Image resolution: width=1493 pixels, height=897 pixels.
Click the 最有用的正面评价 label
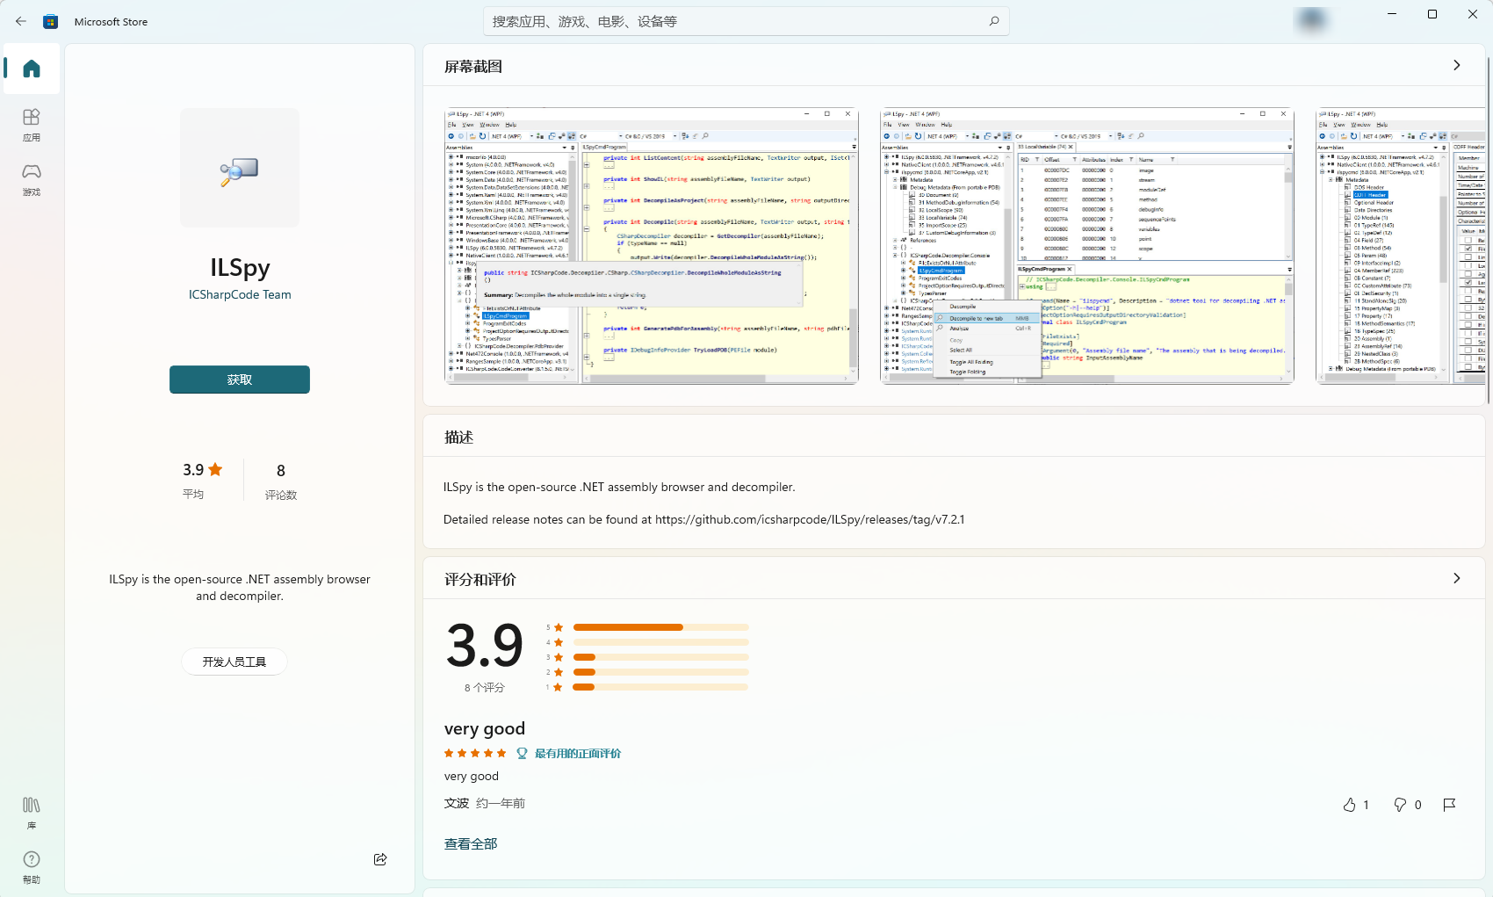(x=578, y=753)
